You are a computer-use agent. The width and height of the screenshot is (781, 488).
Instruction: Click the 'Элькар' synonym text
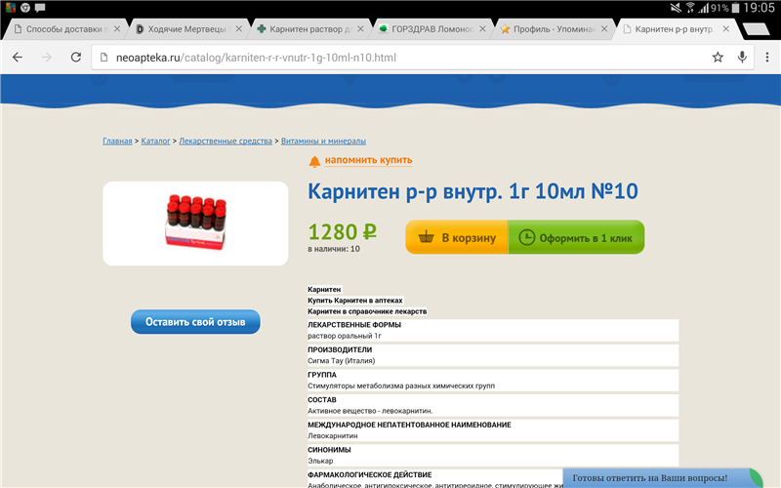coord(320,461)
